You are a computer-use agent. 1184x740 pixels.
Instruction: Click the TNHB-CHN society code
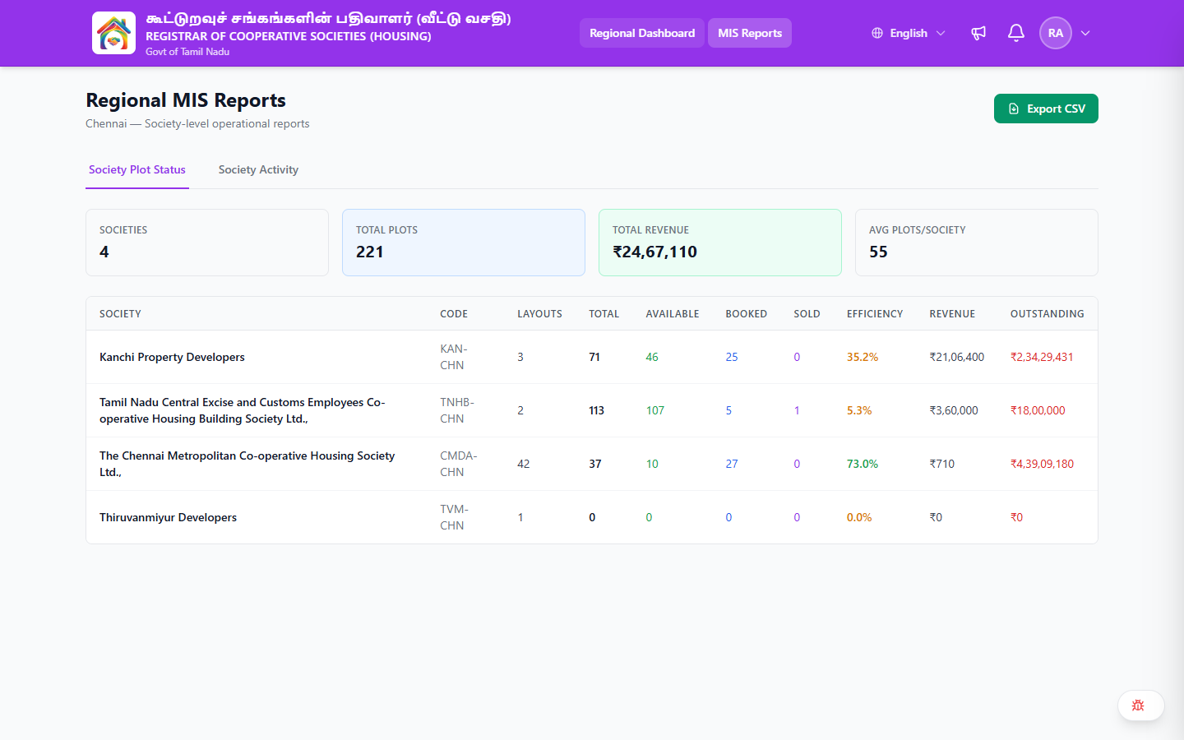tap(457, 410)
